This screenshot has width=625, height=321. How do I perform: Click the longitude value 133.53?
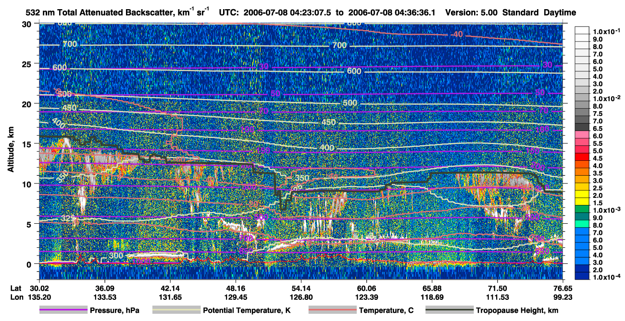tap(104, 297)
